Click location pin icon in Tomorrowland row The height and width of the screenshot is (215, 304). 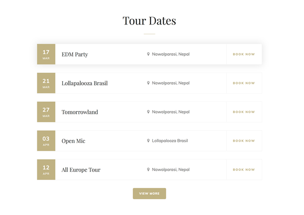point(148,112)
